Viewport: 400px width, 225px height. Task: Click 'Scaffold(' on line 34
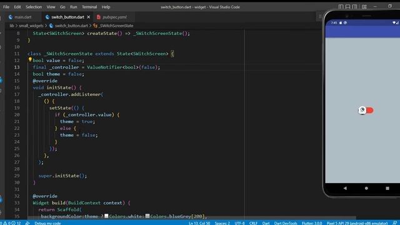pos(69,209)
